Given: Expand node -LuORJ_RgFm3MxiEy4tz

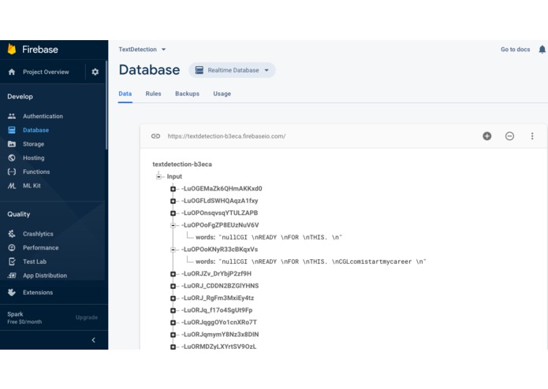Looking at the screenshot, I should pos(173,298).
